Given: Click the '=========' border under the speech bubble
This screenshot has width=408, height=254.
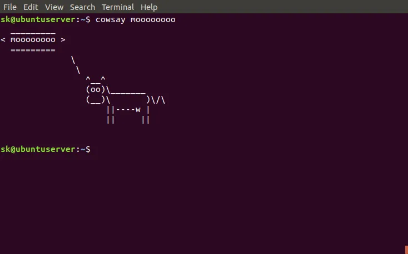Looking at the screenshot, I should (x=33, y=50).
